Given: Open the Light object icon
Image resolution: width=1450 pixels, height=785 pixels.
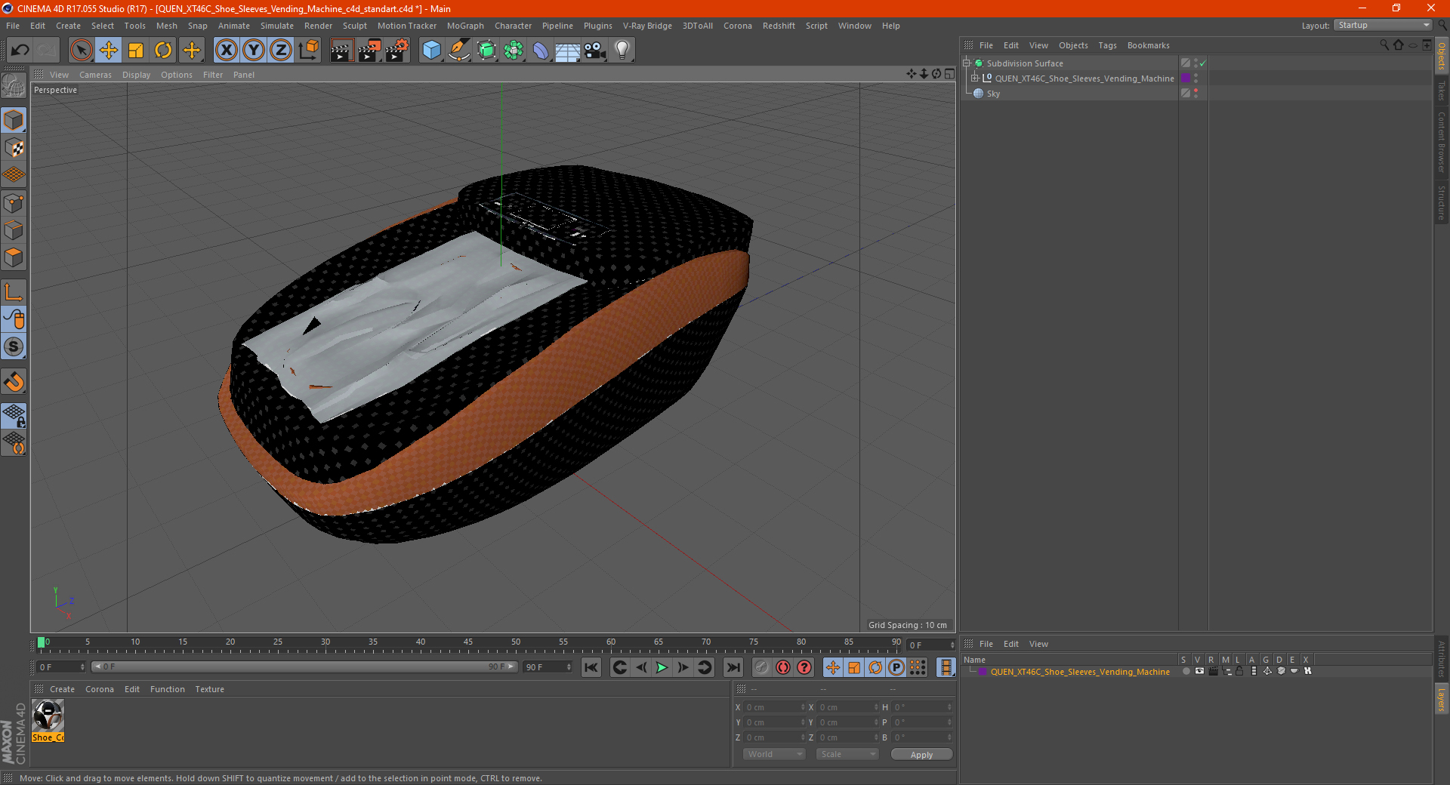Looking at the screenshot, I should [622, 51].
